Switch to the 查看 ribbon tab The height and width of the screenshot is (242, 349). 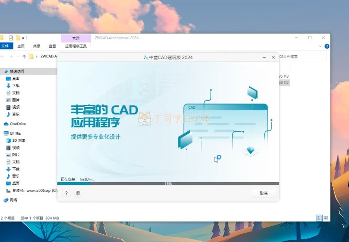[x=52, y=46]
